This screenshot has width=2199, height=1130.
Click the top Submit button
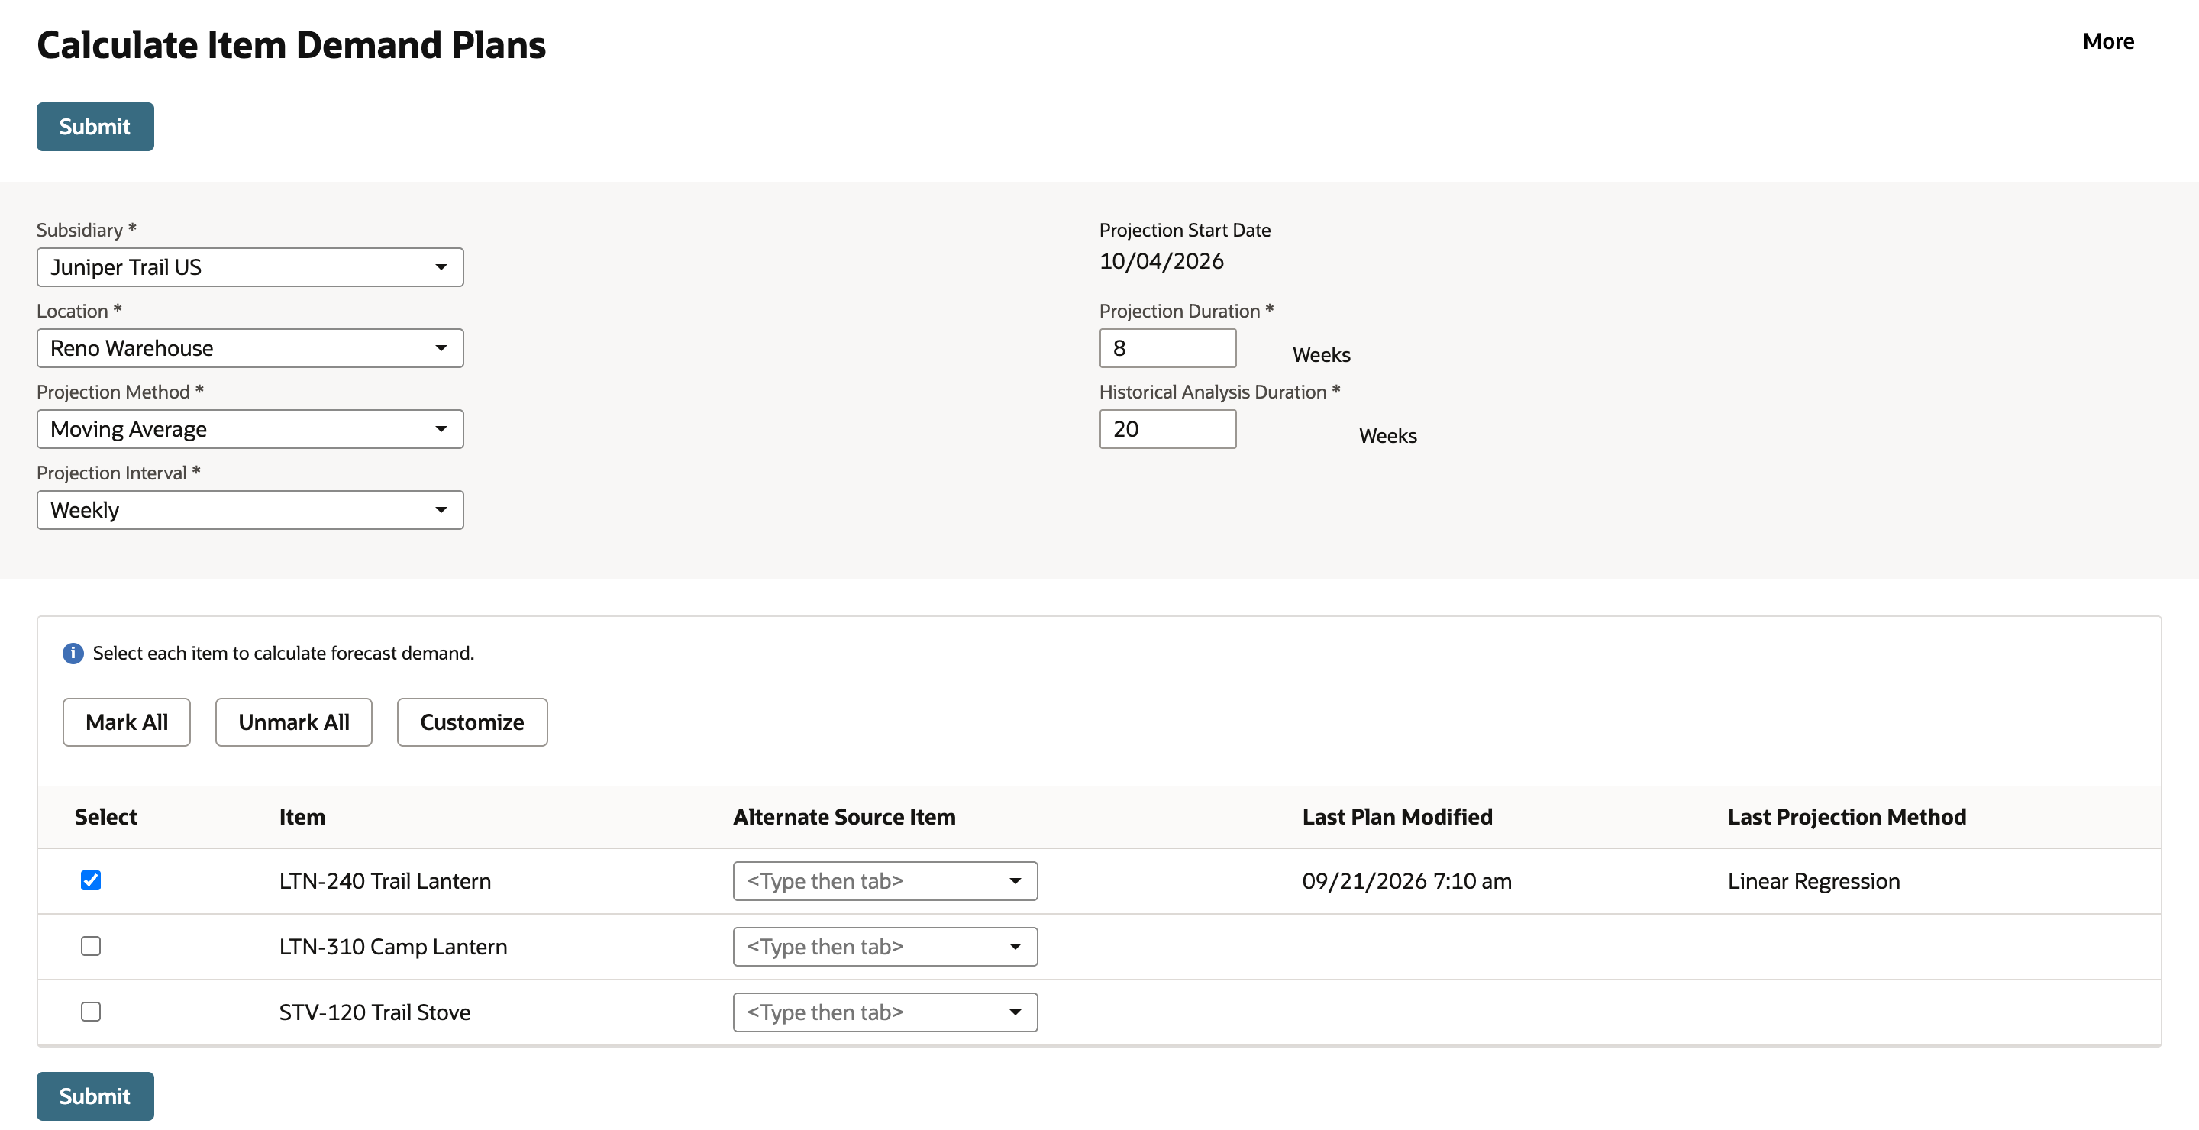pos(95,126)
